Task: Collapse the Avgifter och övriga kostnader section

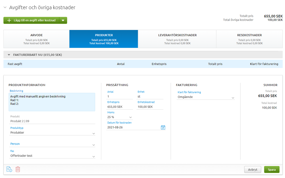Action: point(5,7)
